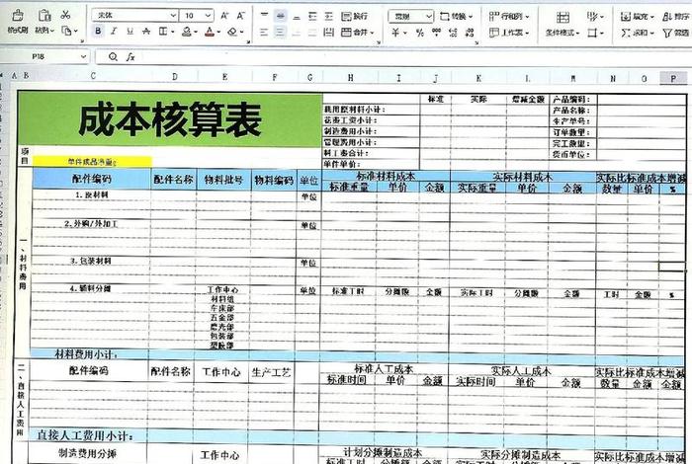Viewport: 692px width, 464px height.
Task: Click the zoom magnifier icon in formula bar
Action: pyautogui.click(x=113, y=57)
